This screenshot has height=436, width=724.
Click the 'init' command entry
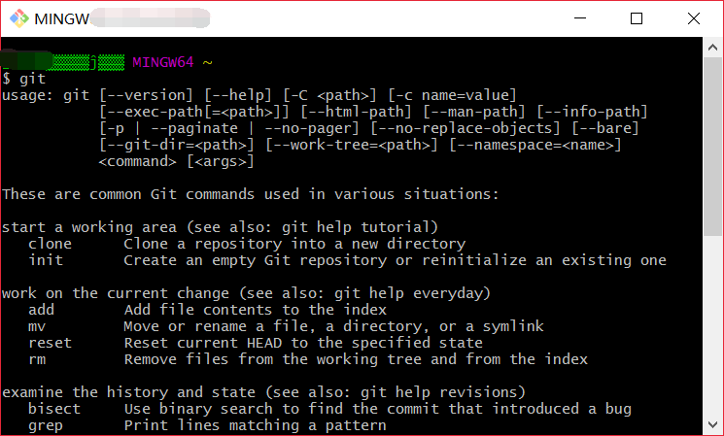46,260
